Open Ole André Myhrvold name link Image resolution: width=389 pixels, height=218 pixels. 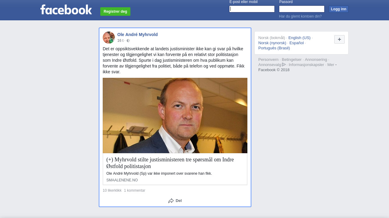(x=137, y=35)
